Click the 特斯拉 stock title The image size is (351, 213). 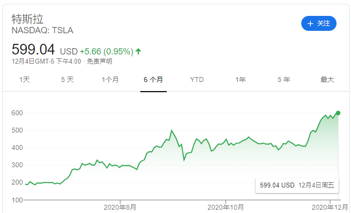pos(28,19)
